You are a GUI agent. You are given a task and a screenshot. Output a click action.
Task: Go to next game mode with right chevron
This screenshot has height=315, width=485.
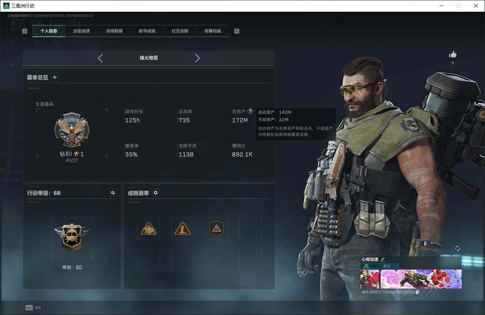tap(197, 58)
